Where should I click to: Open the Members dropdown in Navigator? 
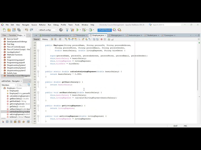pyautogui.click(x=9, y=85)
